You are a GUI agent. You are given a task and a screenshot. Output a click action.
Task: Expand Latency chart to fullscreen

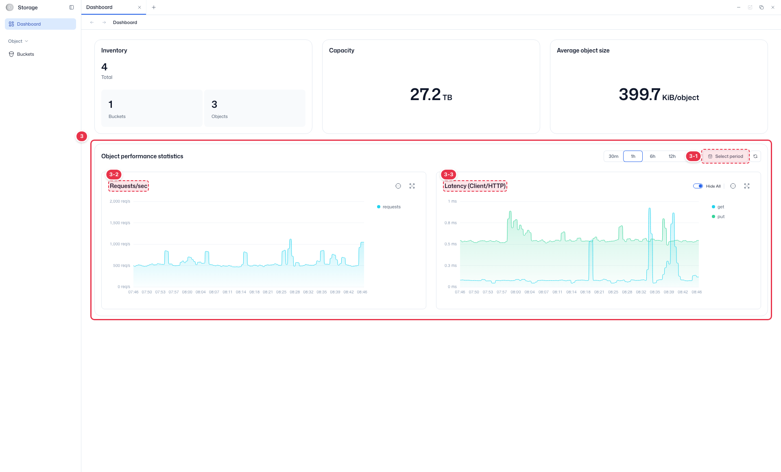tap(747, 186)
